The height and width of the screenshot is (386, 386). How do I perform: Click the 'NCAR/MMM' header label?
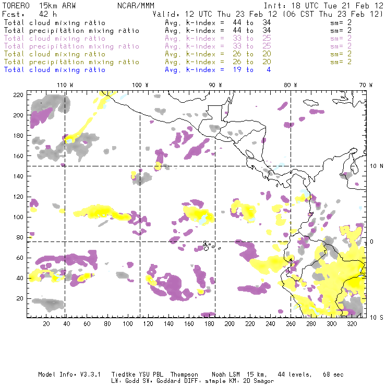[x=136, y=6]
